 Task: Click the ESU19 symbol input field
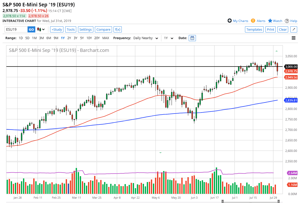click(x=15, y=29)
